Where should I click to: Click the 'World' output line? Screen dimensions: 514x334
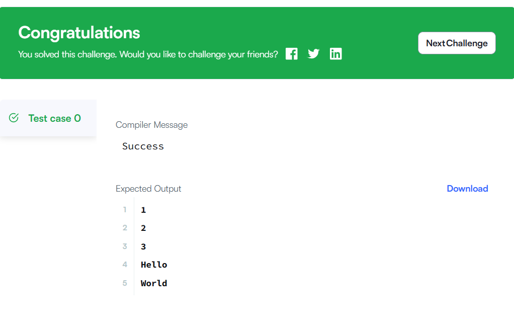click(154, 283)
